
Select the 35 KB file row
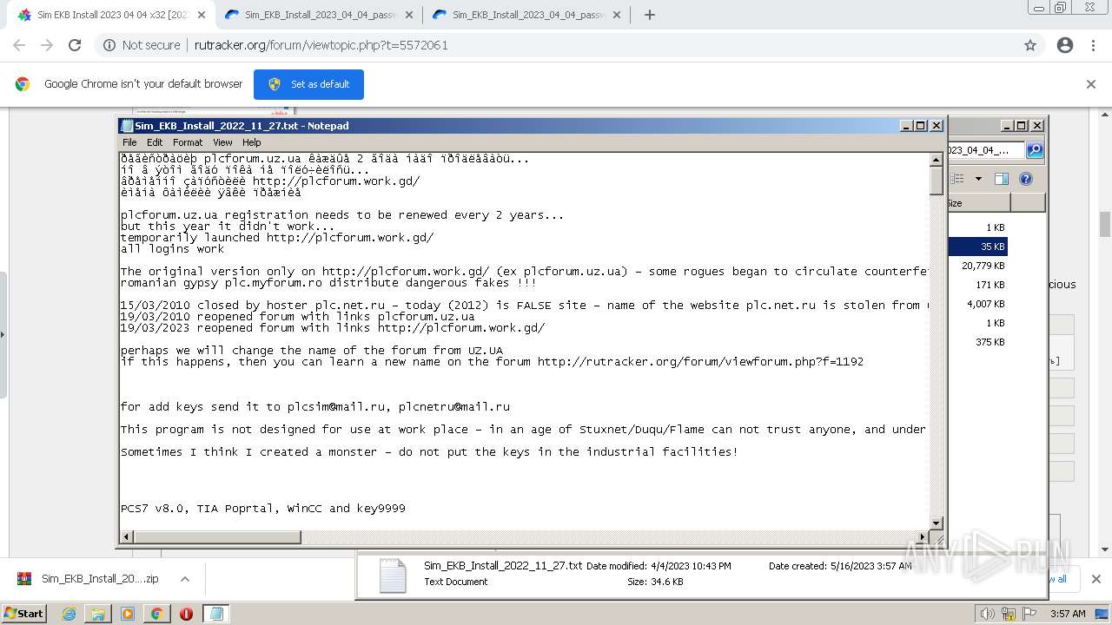[978, 247]
